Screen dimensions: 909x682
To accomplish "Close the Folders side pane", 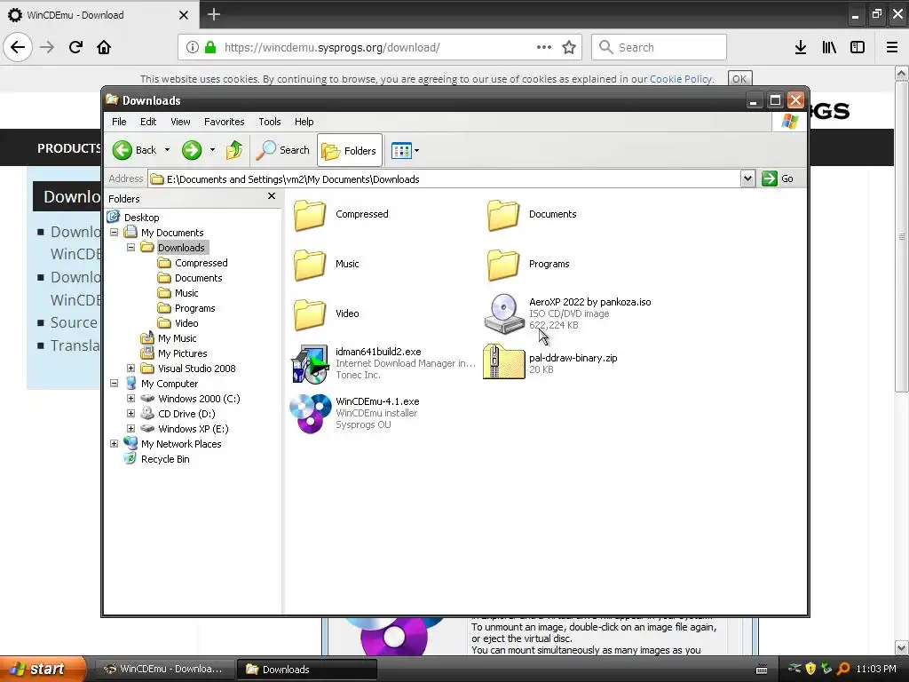I will tap(272, 196).
